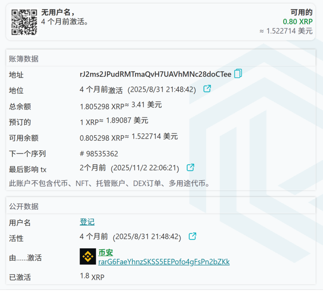The width and height of the screenshot is (323, 291).
Task: Click the 可用余额 0.805298 XRP value
Action: (102, 138)
